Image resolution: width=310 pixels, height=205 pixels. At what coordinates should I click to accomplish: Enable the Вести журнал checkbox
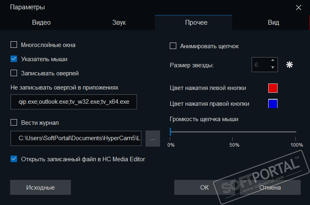pyautogui.click(x=14, y=122)
